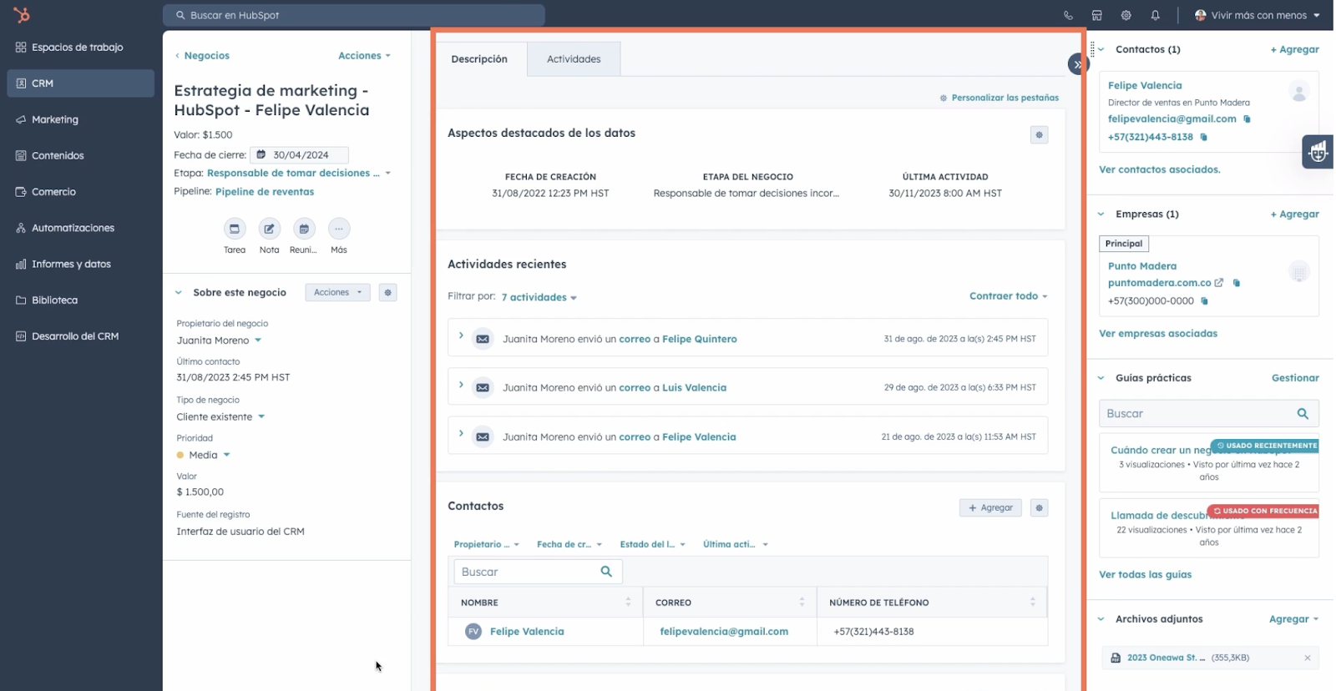Copy Punto Madera phone number

(1204, 301)
